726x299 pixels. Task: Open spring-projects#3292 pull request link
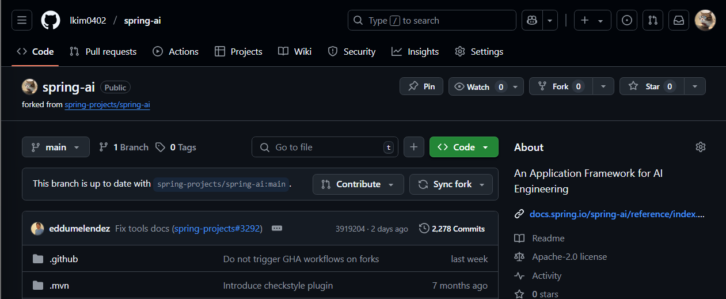216,229
